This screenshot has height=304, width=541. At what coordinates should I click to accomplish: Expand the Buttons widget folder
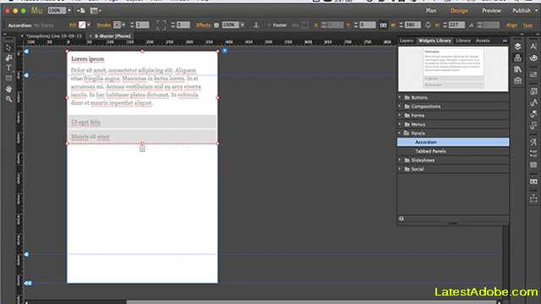pyautogui.click(x=400, y=98)
